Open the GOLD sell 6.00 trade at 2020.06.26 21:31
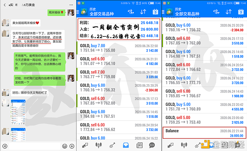This screenshot has height=151, width=247. point(119,61)
